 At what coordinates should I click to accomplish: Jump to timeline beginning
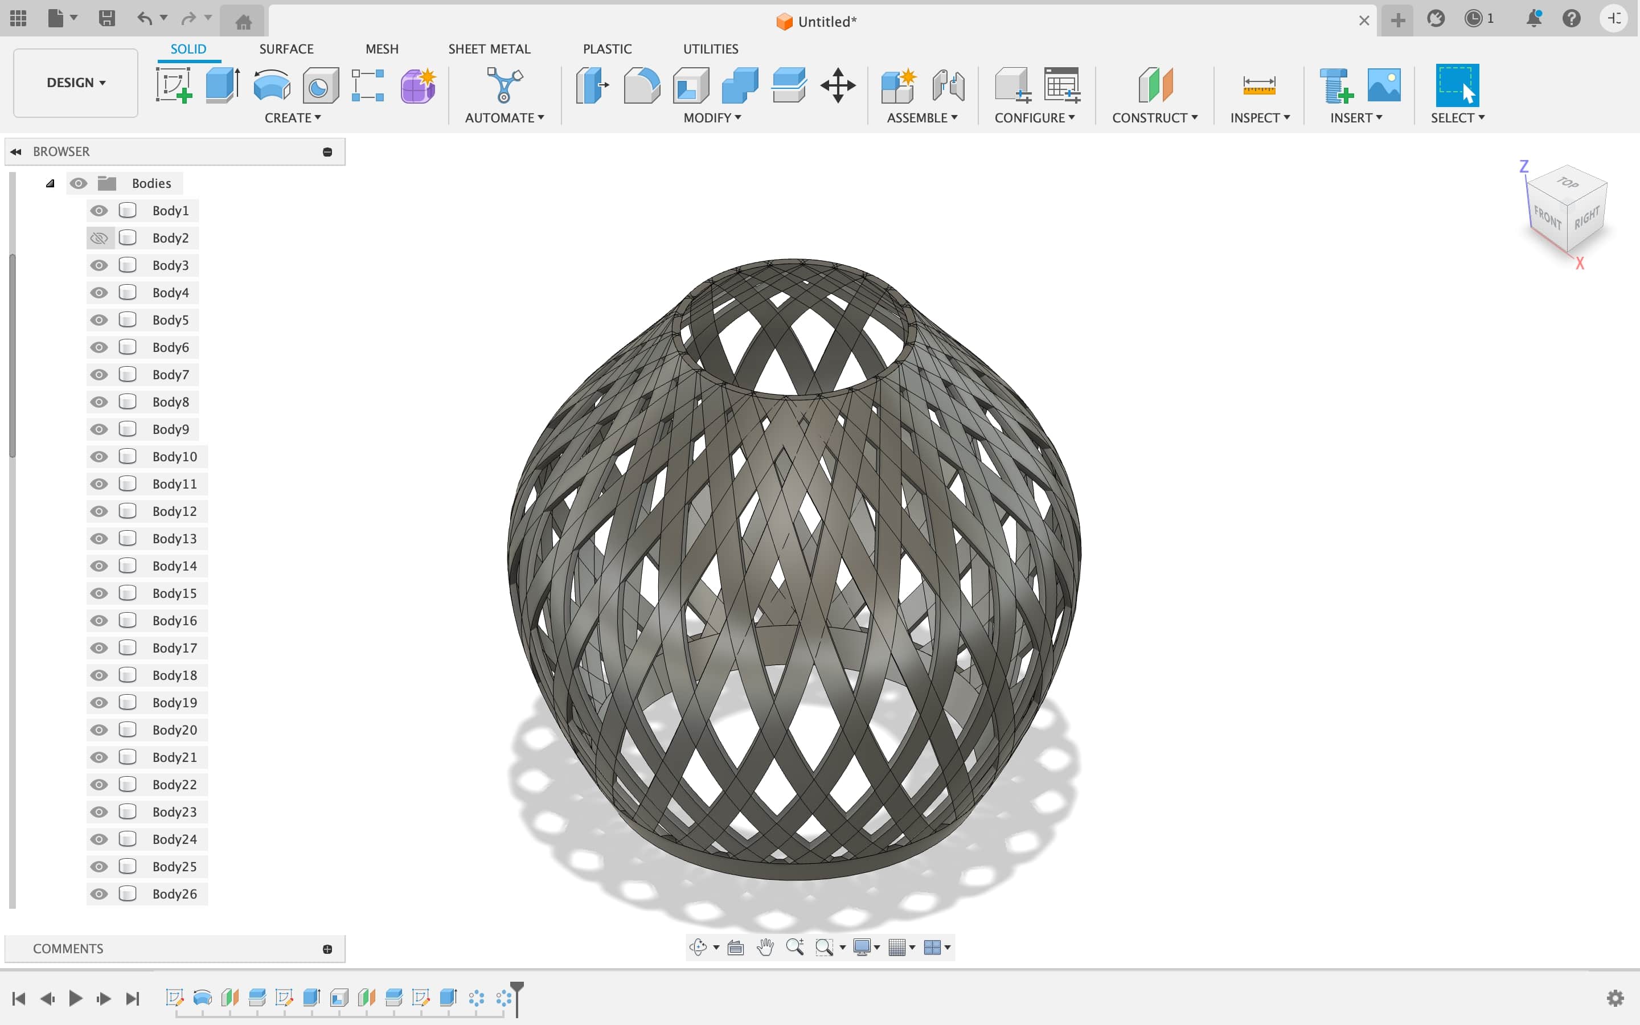(x=19, y=998)
